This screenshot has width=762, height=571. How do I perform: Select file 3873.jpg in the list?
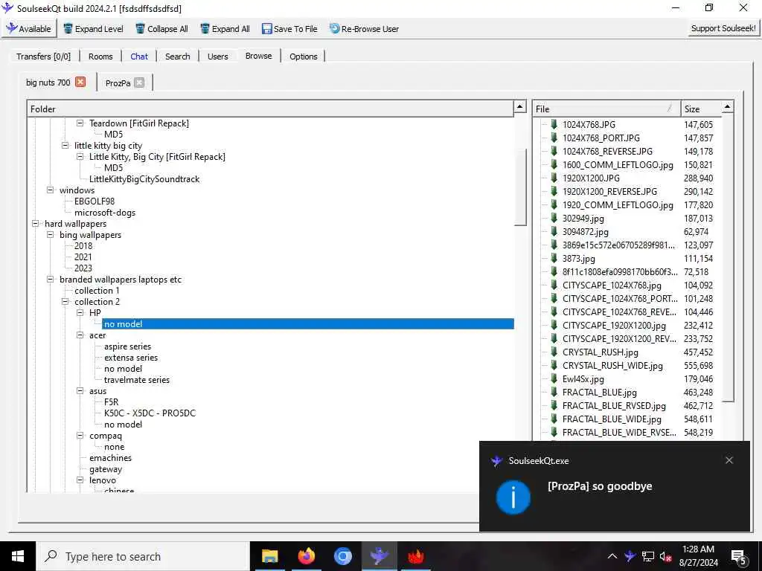click(x=578, y=259)
